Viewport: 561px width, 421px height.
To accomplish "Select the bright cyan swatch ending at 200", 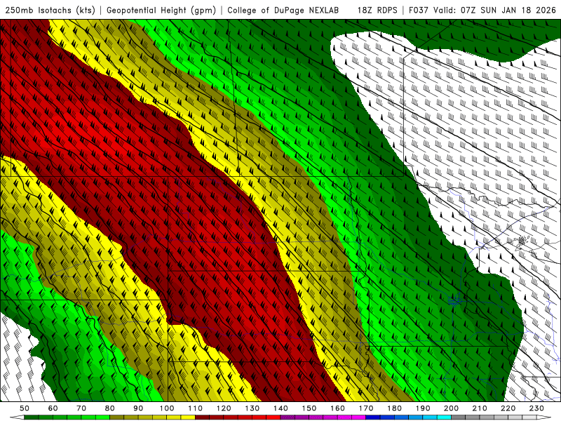I will coord(444,417).
